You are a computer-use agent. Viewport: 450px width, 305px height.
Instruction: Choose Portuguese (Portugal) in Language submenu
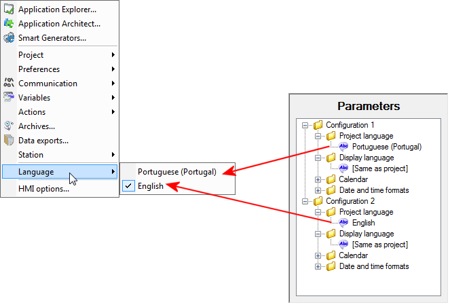[x=177, y=172]
